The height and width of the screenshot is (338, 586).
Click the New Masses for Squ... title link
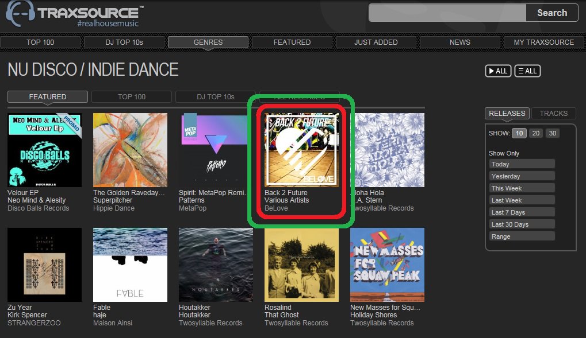click(x=385, y=308)
